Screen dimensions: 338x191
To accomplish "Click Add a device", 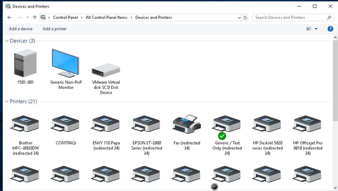I will [x=21, y=29].
